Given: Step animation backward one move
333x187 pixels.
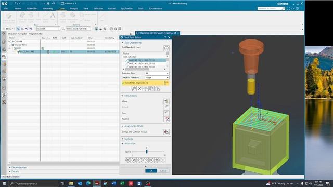Looking at the screenshot, I should pos(134,160).
